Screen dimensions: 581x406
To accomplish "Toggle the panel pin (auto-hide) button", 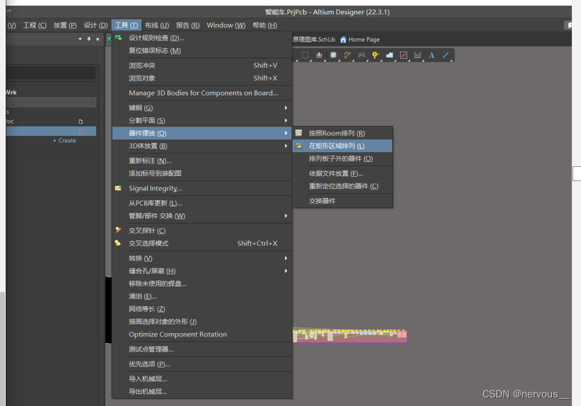I will 88,40.
